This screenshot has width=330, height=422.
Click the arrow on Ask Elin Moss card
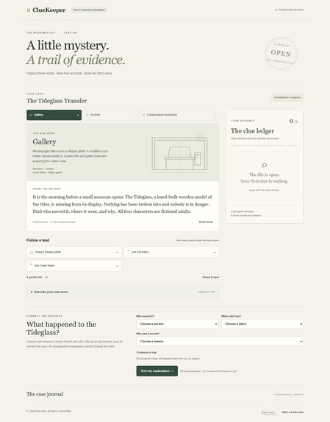coord(215,253)
